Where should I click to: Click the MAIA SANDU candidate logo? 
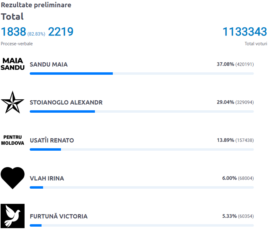[12, 64]
